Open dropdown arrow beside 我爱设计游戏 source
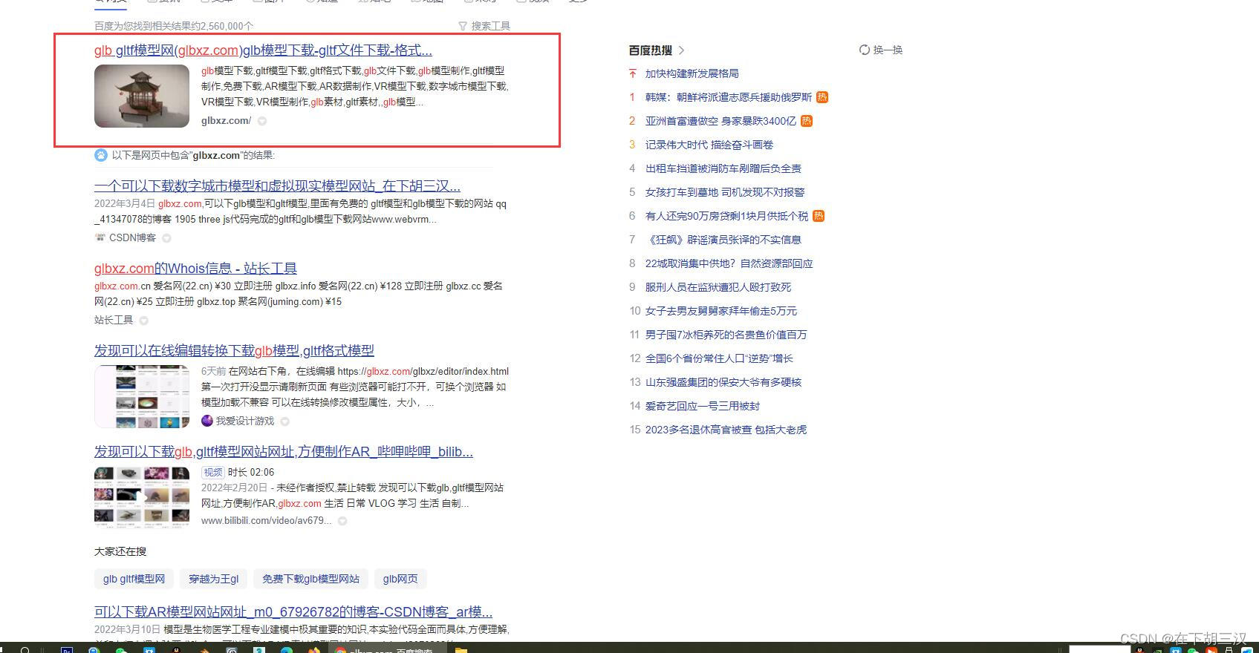 pyautogui.click(x=284, y=421)
